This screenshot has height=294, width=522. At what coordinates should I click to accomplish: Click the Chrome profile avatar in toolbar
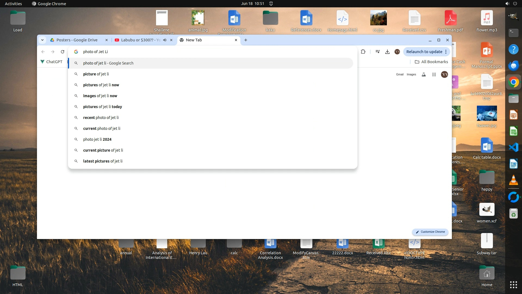click(x=397, y=52)
